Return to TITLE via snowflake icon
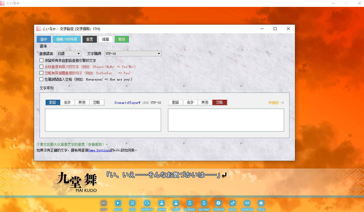Screen dimensions: 364x212 (261, 203)
